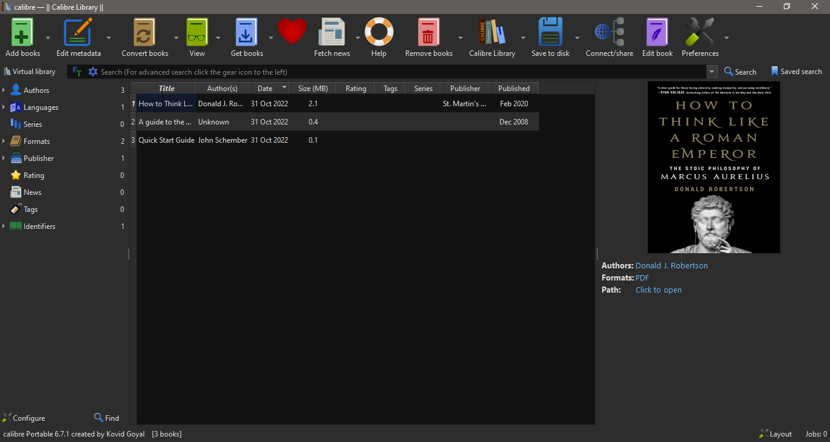This screenshot has height=442, width=830.
Task: Open the PDF format link
Action: tap(642, 277)
